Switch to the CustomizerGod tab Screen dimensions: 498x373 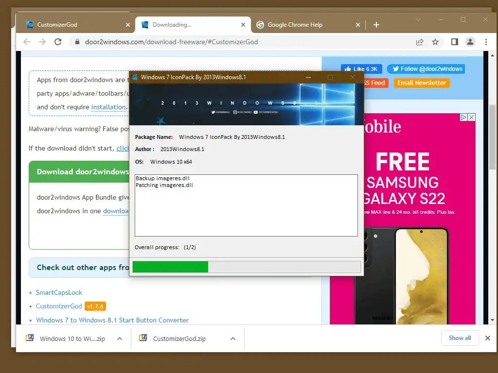(x=77, y=25)
